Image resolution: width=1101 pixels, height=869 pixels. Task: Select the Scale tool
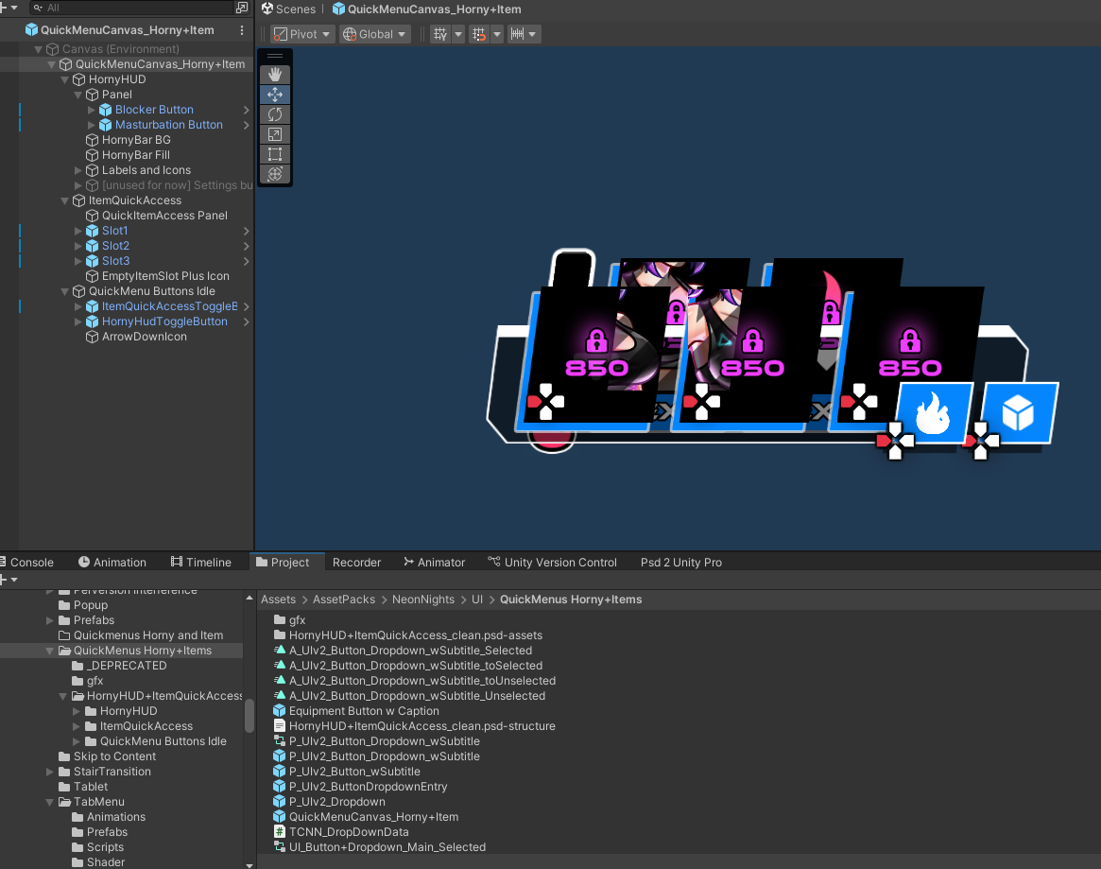tap(275, 134)
